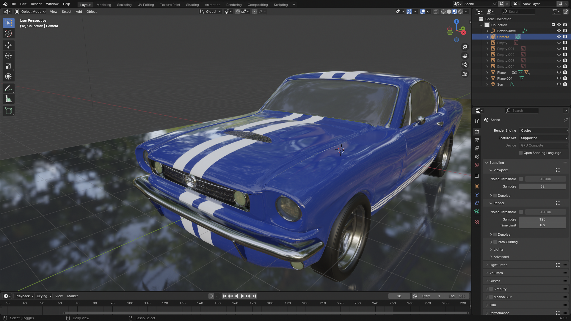Screen dimensions: 571x321
Task: Click the Add Cube tool
Action: (8, 111)
